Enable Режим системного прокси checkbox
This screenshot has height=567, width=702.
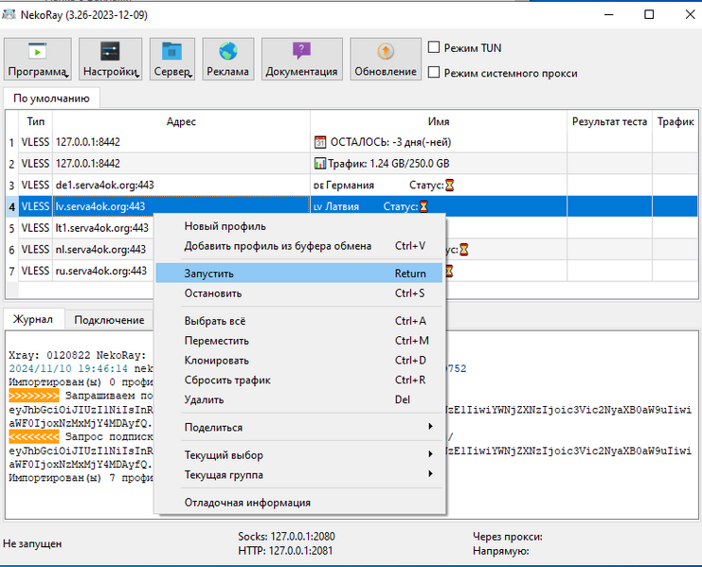coord(434,73)
